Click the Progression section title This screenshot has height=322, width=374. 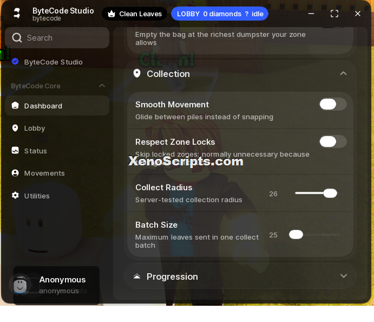click(172, 276)
